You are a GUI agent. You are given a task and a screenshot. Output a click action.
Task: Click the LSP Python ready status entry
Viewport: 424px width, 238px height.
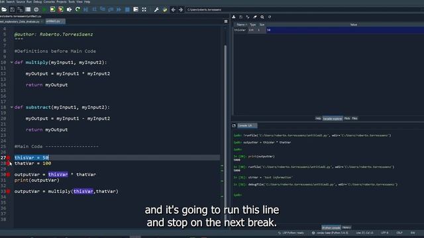click(x=291, y=233)
